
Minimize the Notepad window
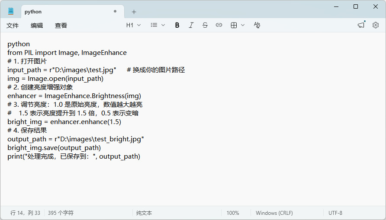336,6
